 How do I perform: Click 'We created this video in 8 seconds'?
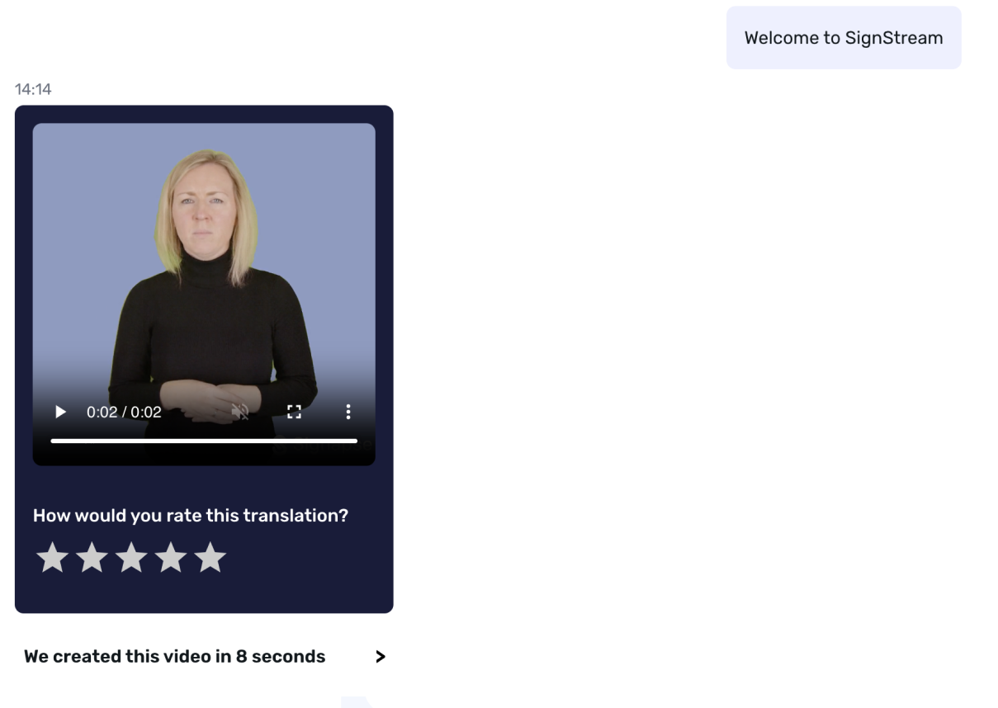coord(175,657)
